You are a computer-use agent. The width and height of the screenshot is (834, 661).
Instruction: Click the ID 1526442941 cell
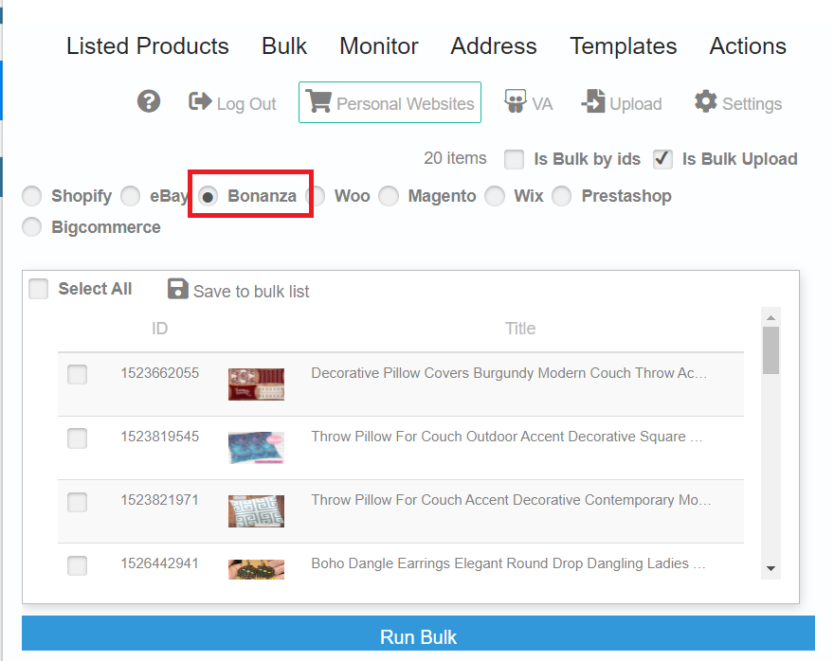[x=159, y=563]
